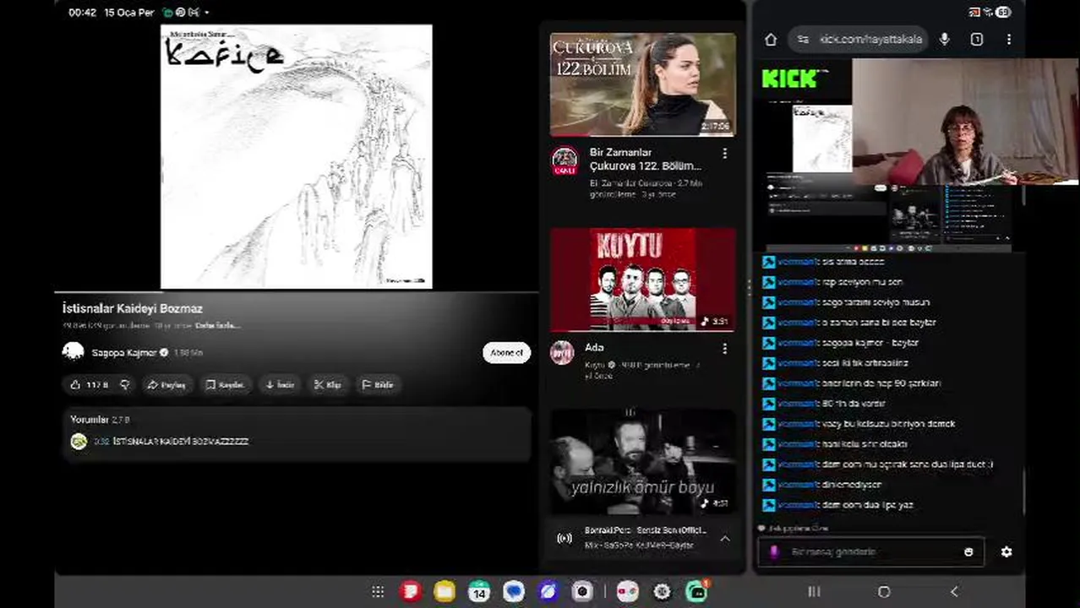Image resolution: width=1080 pixels, height=608 pixels.
Task: Open the yalnızlık ömür boyu video thumbnail
Action: (x=642, y=462)
